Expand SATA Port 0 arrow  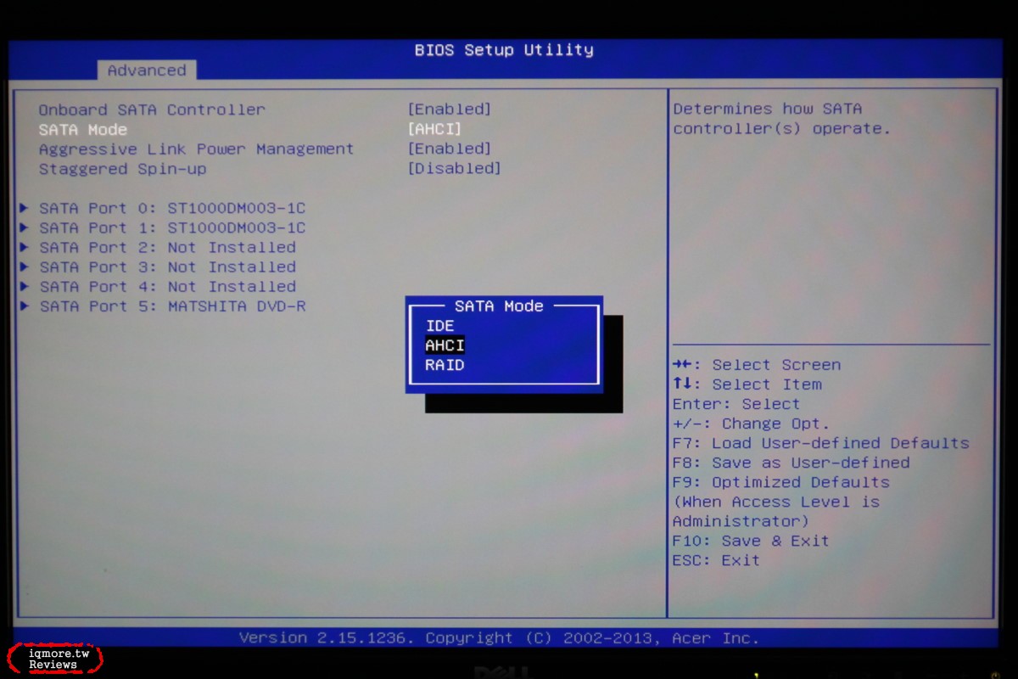coord(24,208)
